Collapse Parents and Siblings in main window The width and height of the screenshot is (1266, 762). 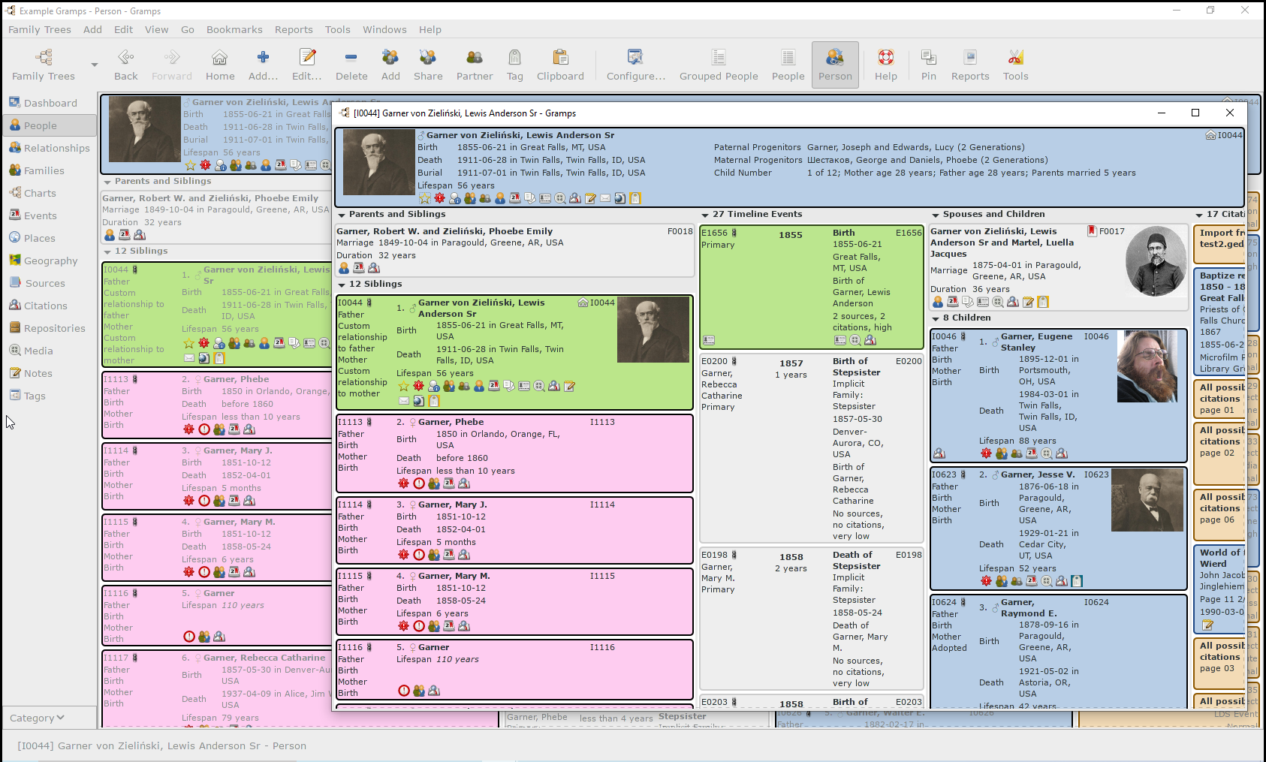coord(107,182)
